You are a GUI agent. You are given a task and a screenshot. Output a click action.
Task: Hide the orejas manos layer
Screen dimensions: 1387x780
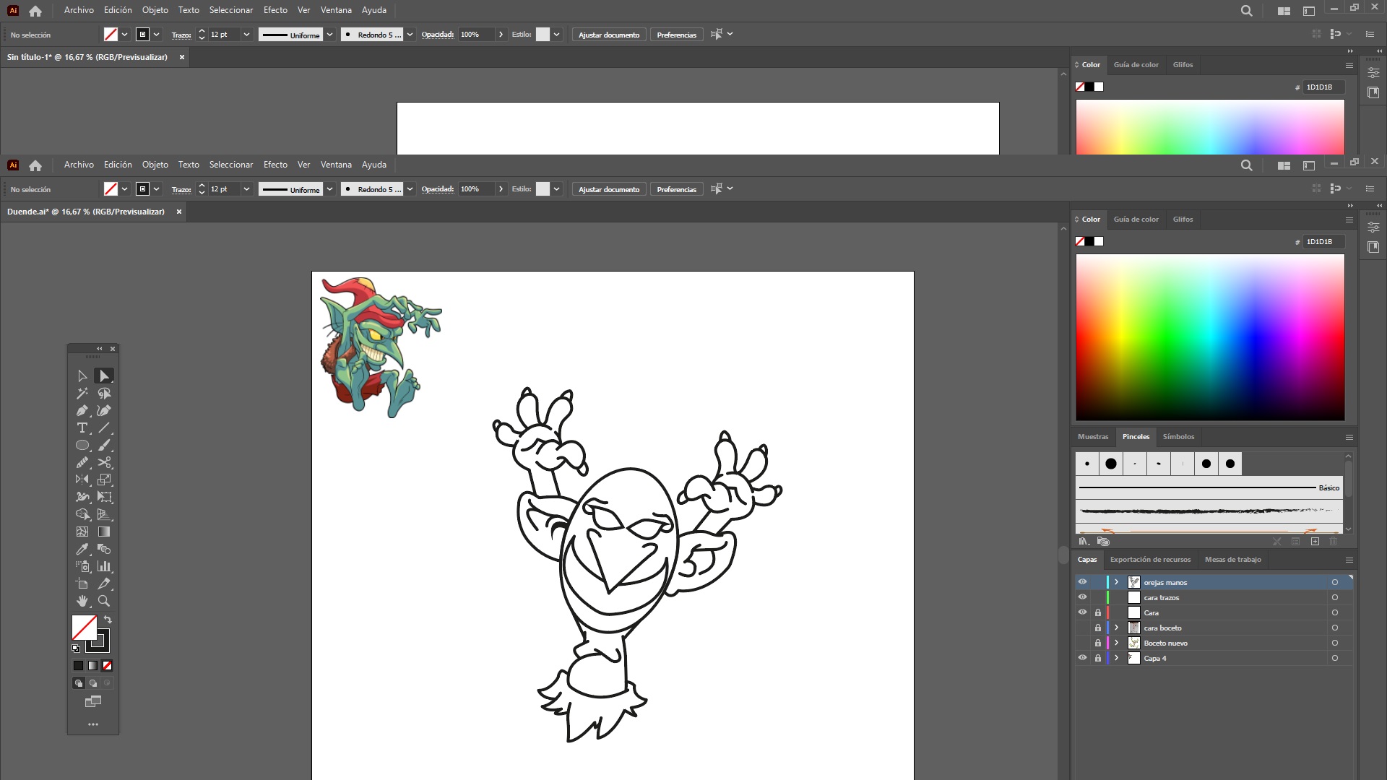click(1082, 582)
